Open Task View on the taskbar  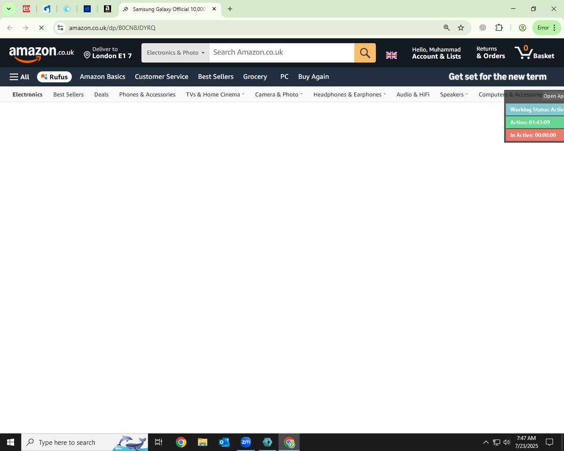click(159, 442)
